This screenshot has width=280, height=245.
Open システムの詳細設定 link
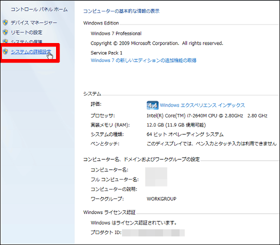31,52
